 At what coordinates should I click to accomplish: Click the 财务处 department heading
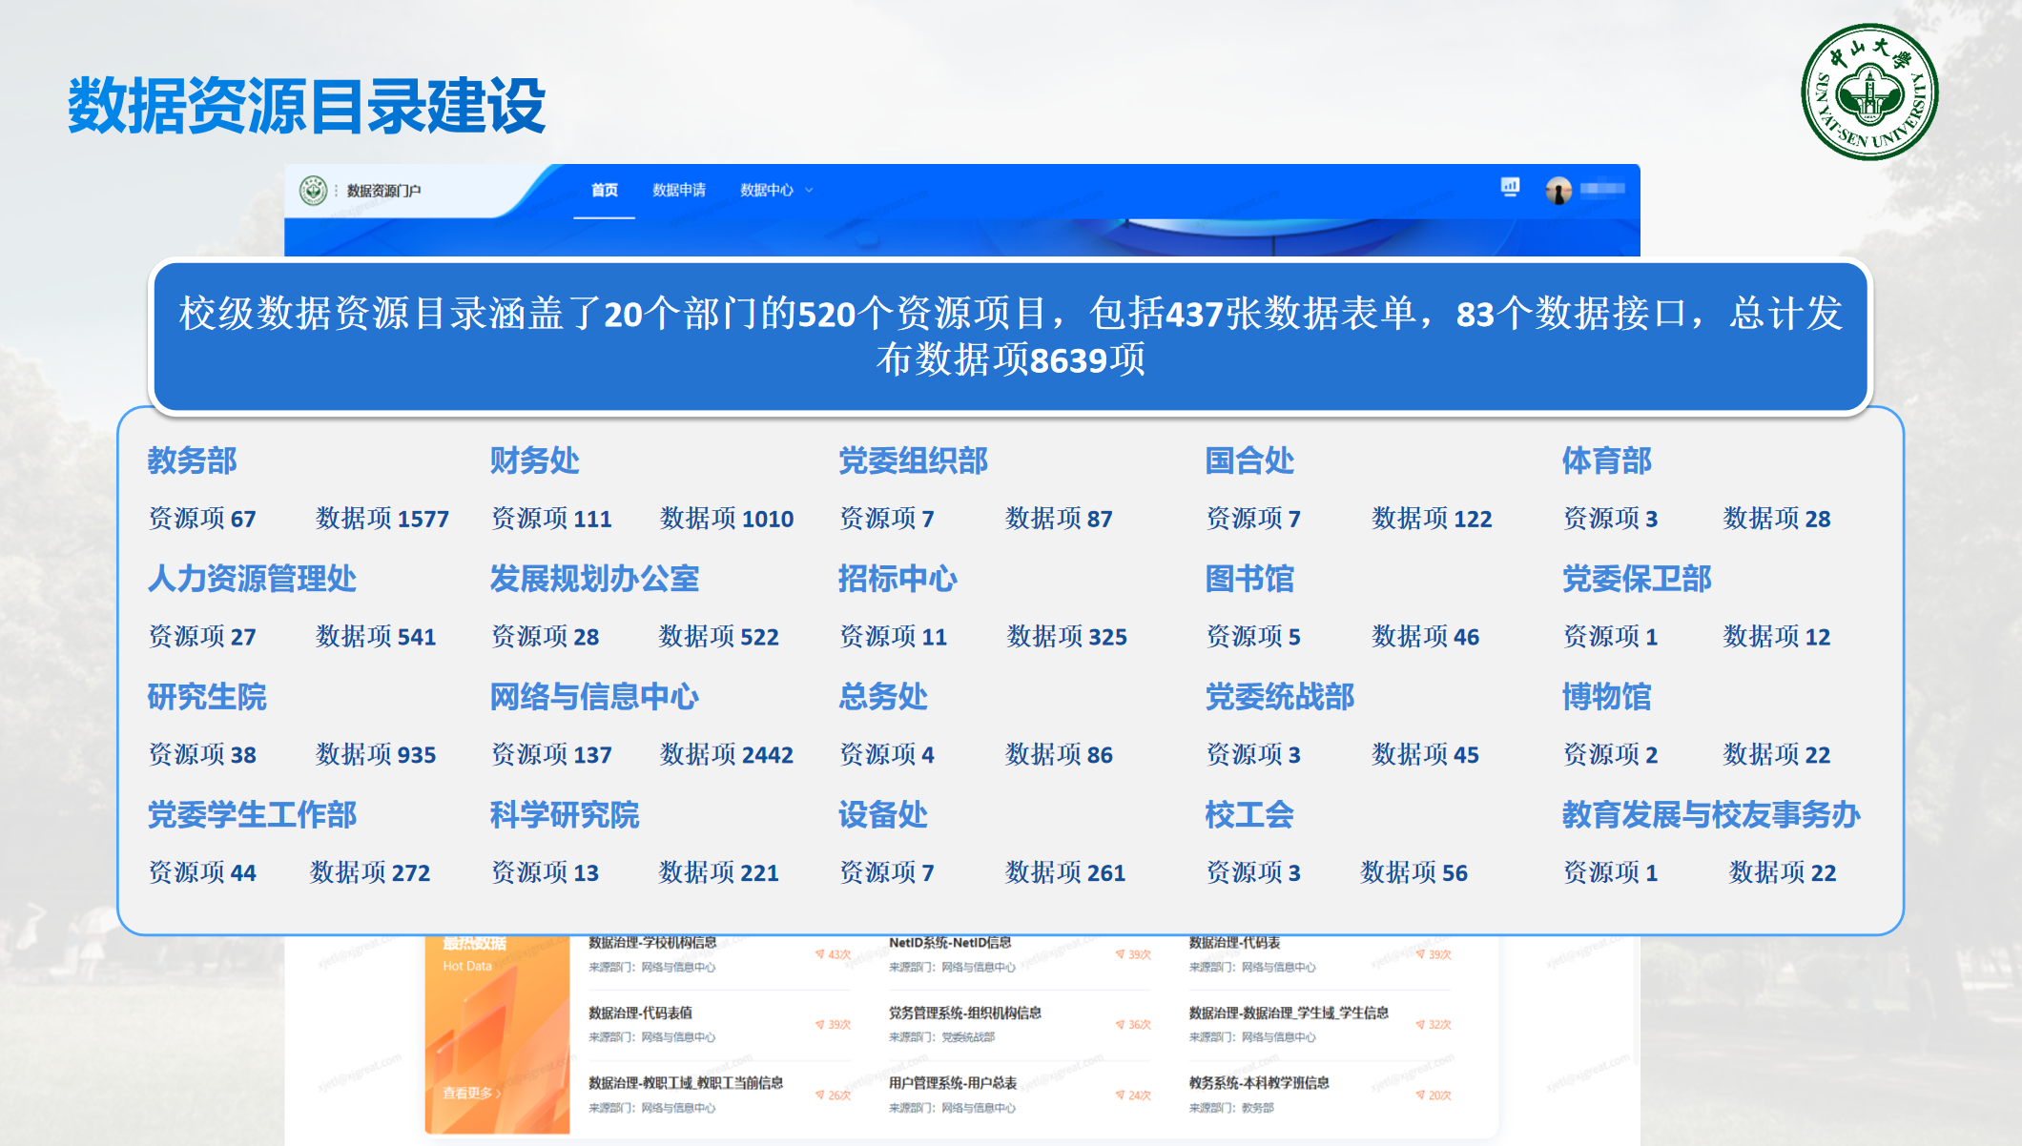pos(534,460)
